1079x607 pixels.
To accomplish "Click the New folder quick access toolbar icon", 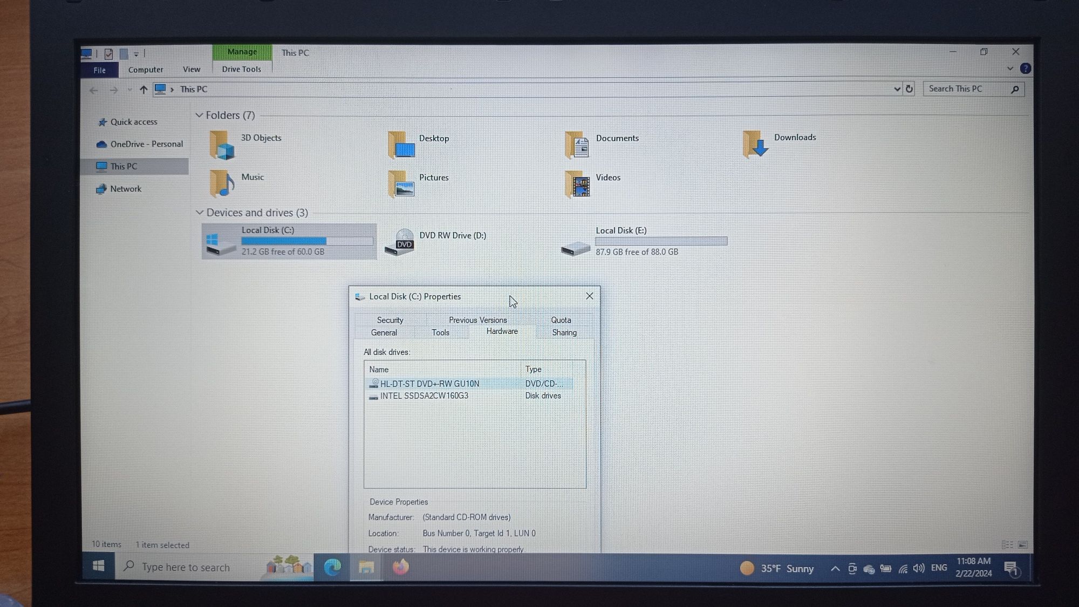I will point(124,53).
